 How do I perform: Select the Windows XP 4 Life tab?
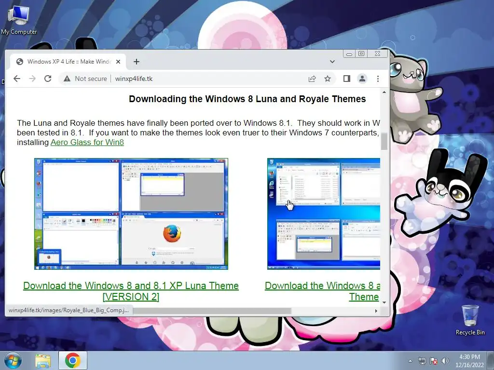[x=68, y=62]
